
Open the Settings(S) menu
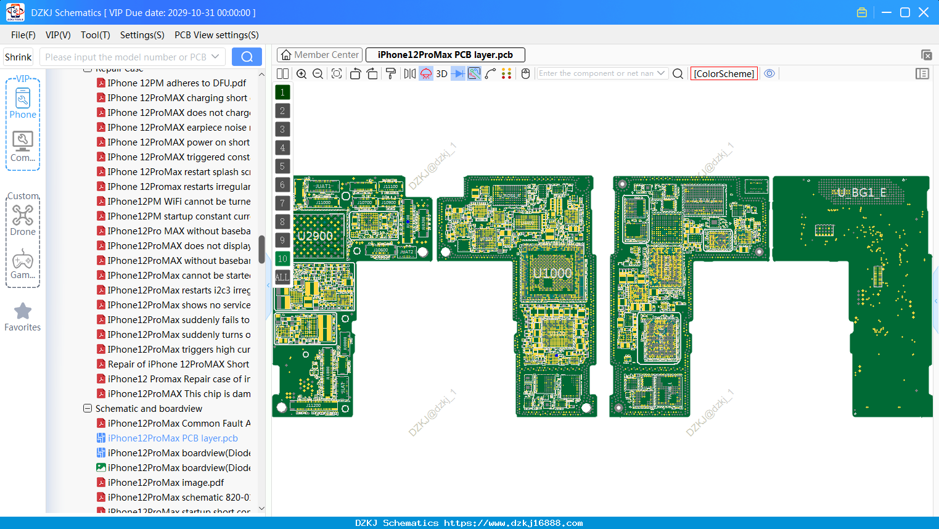coord(142,35)
